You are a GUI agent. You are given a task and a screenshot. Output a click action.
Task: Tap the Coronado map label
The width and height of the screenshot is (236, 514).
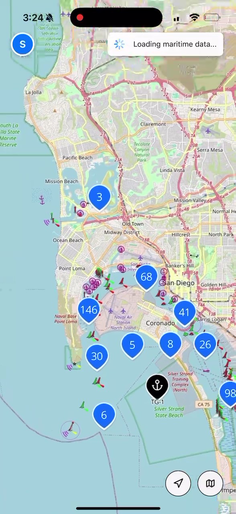click(160, 323)
